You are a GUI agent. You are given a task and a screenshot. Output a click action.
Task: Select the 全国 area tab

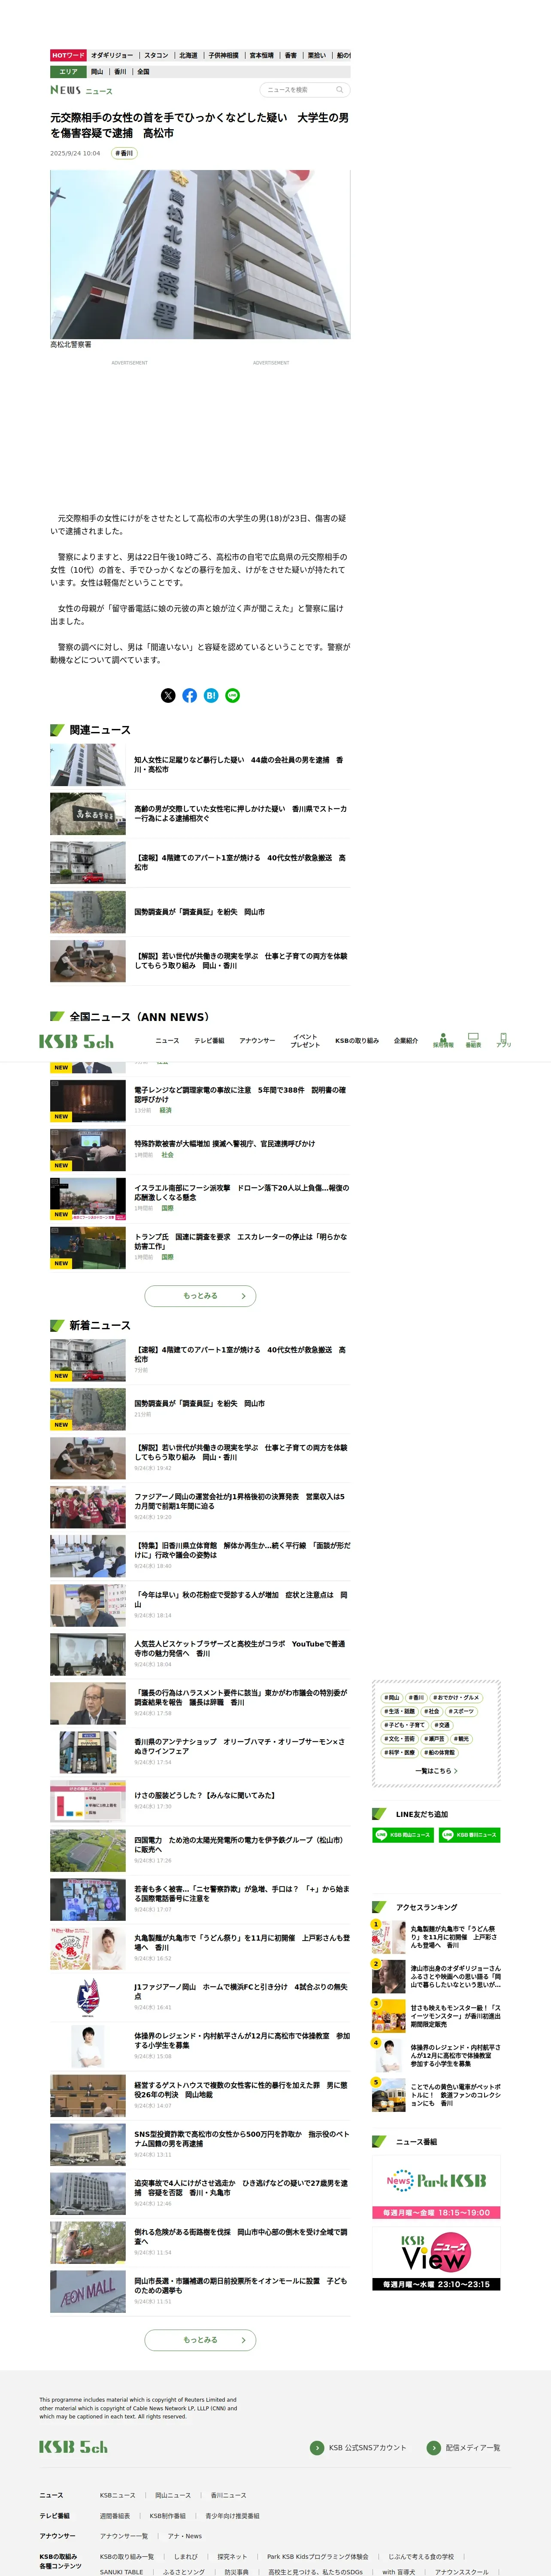(x=143, y=72)
